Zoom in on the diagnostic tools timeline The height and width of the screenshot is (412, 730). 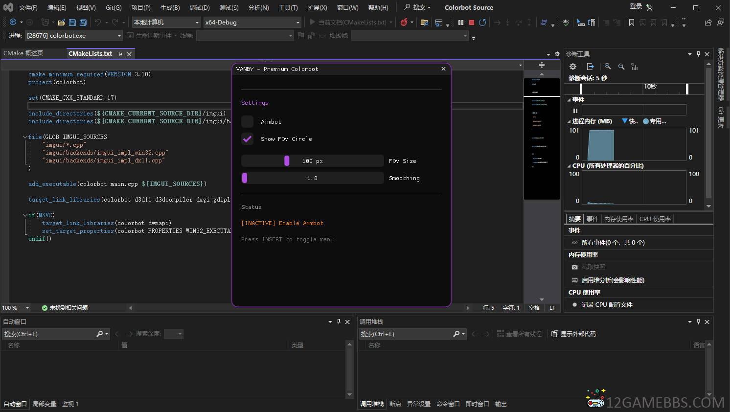coord(608,67)
